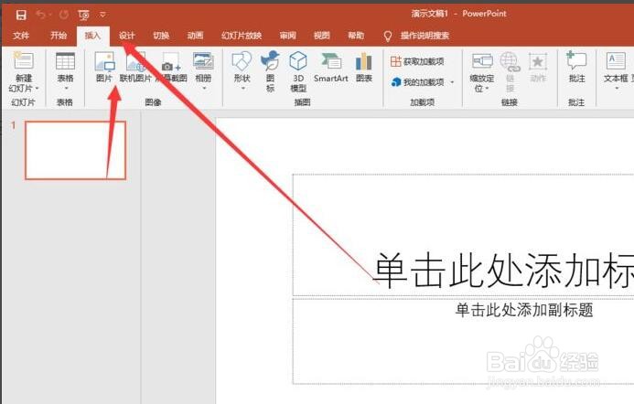Click the Redo icon in title bar

pos(63,15)
